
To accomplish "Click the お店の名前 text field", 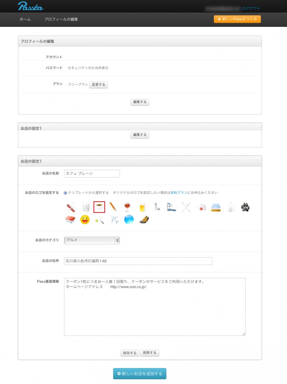I will click(92, 174).
